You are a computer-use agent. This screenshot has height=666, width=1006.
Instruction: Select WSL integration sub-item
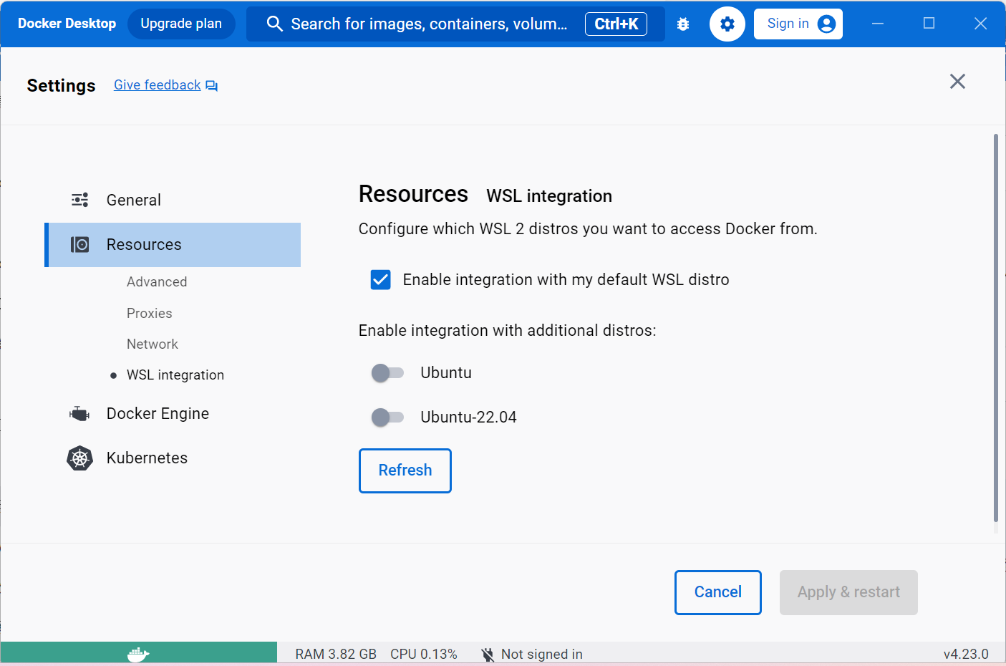pyautogui.click(x=175, y=375)
